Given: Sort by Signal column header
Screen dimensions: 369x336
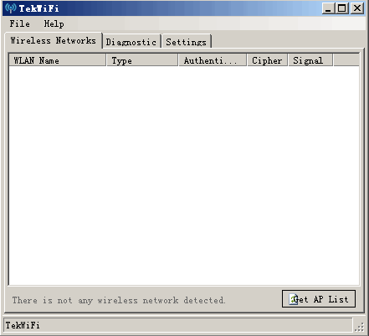Looking at the screenshot, I should tap(310, 60).
